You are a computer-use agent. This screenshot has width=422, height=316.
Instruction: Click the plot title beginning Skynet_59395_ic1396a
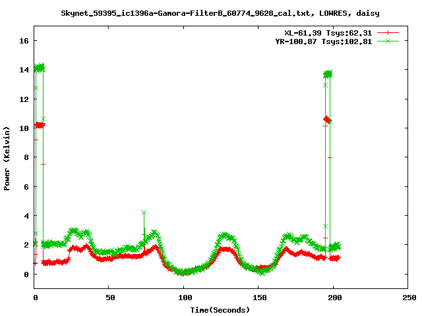220,13
